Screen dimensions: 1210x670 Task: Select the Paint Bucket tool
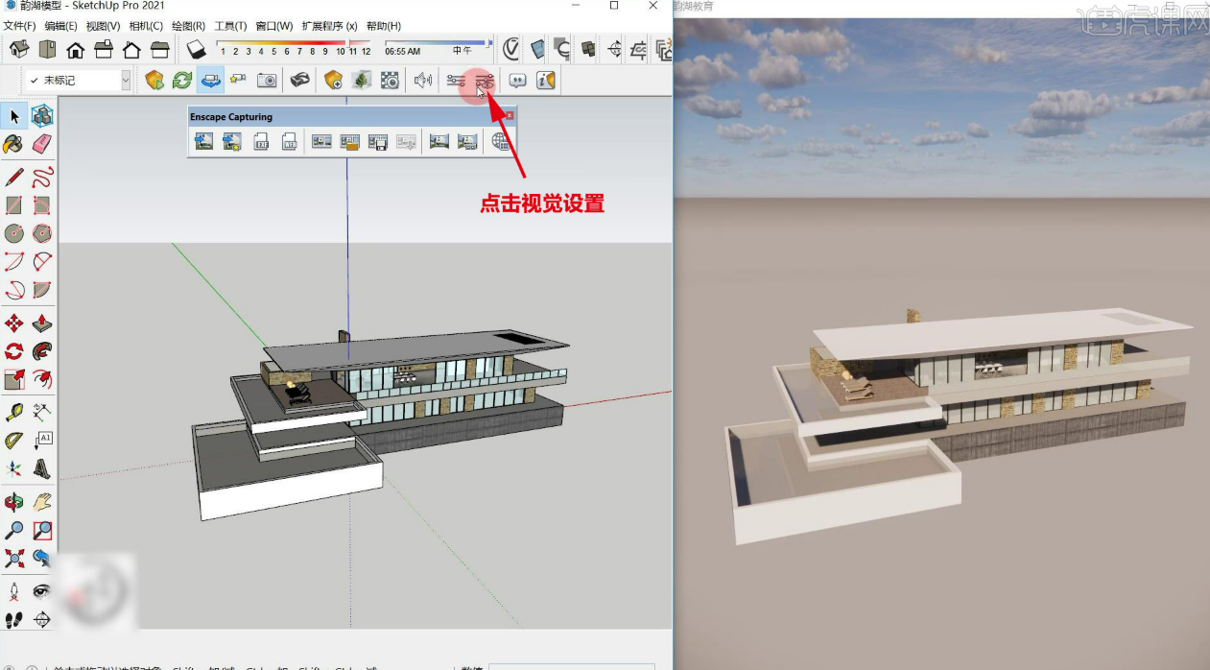[x=14, y=145]
